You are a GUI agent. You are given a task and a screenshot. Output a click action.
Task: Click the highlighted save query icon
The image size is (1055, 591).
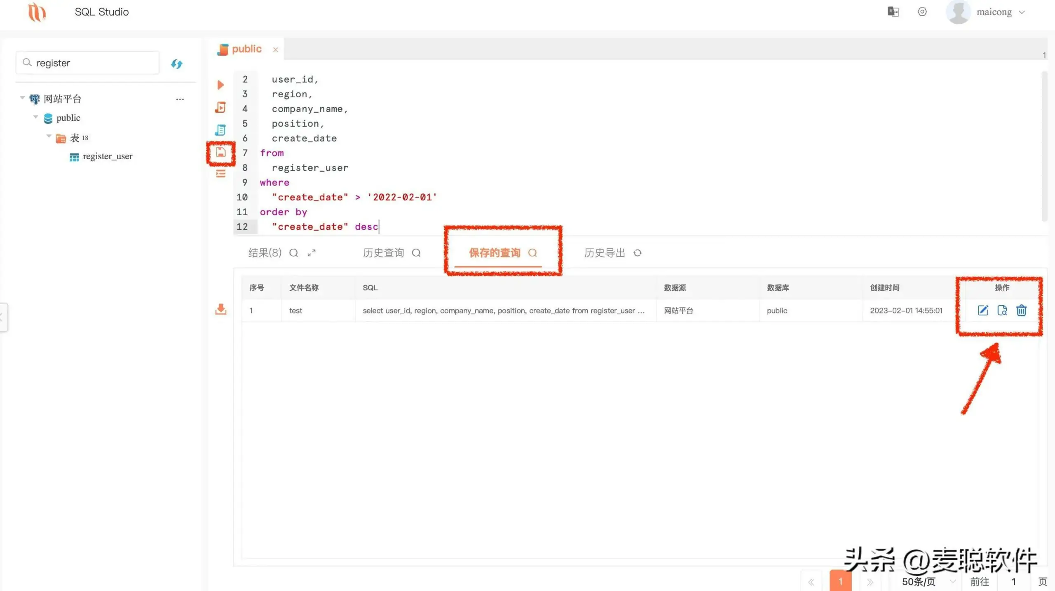click(221, 153)
